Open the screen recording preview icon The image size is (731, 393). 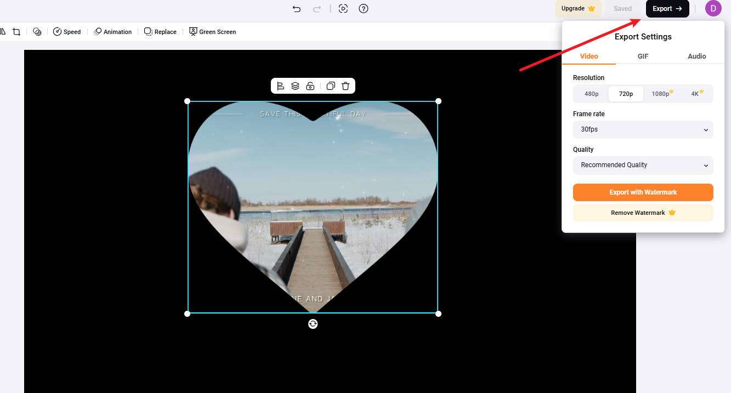tap(343, 9)
